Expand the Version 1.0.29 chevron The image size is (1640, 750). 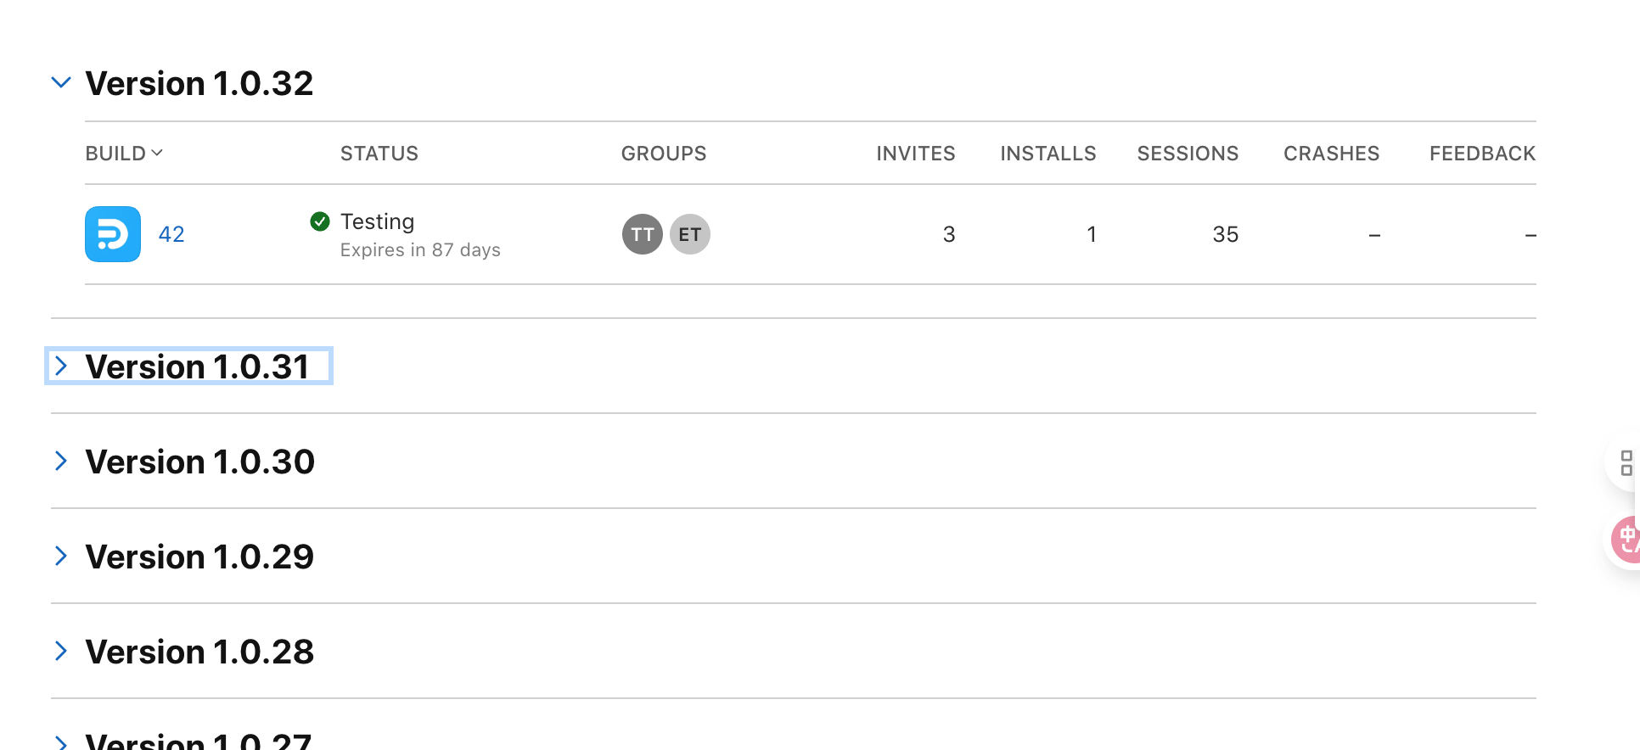point(61,557)
